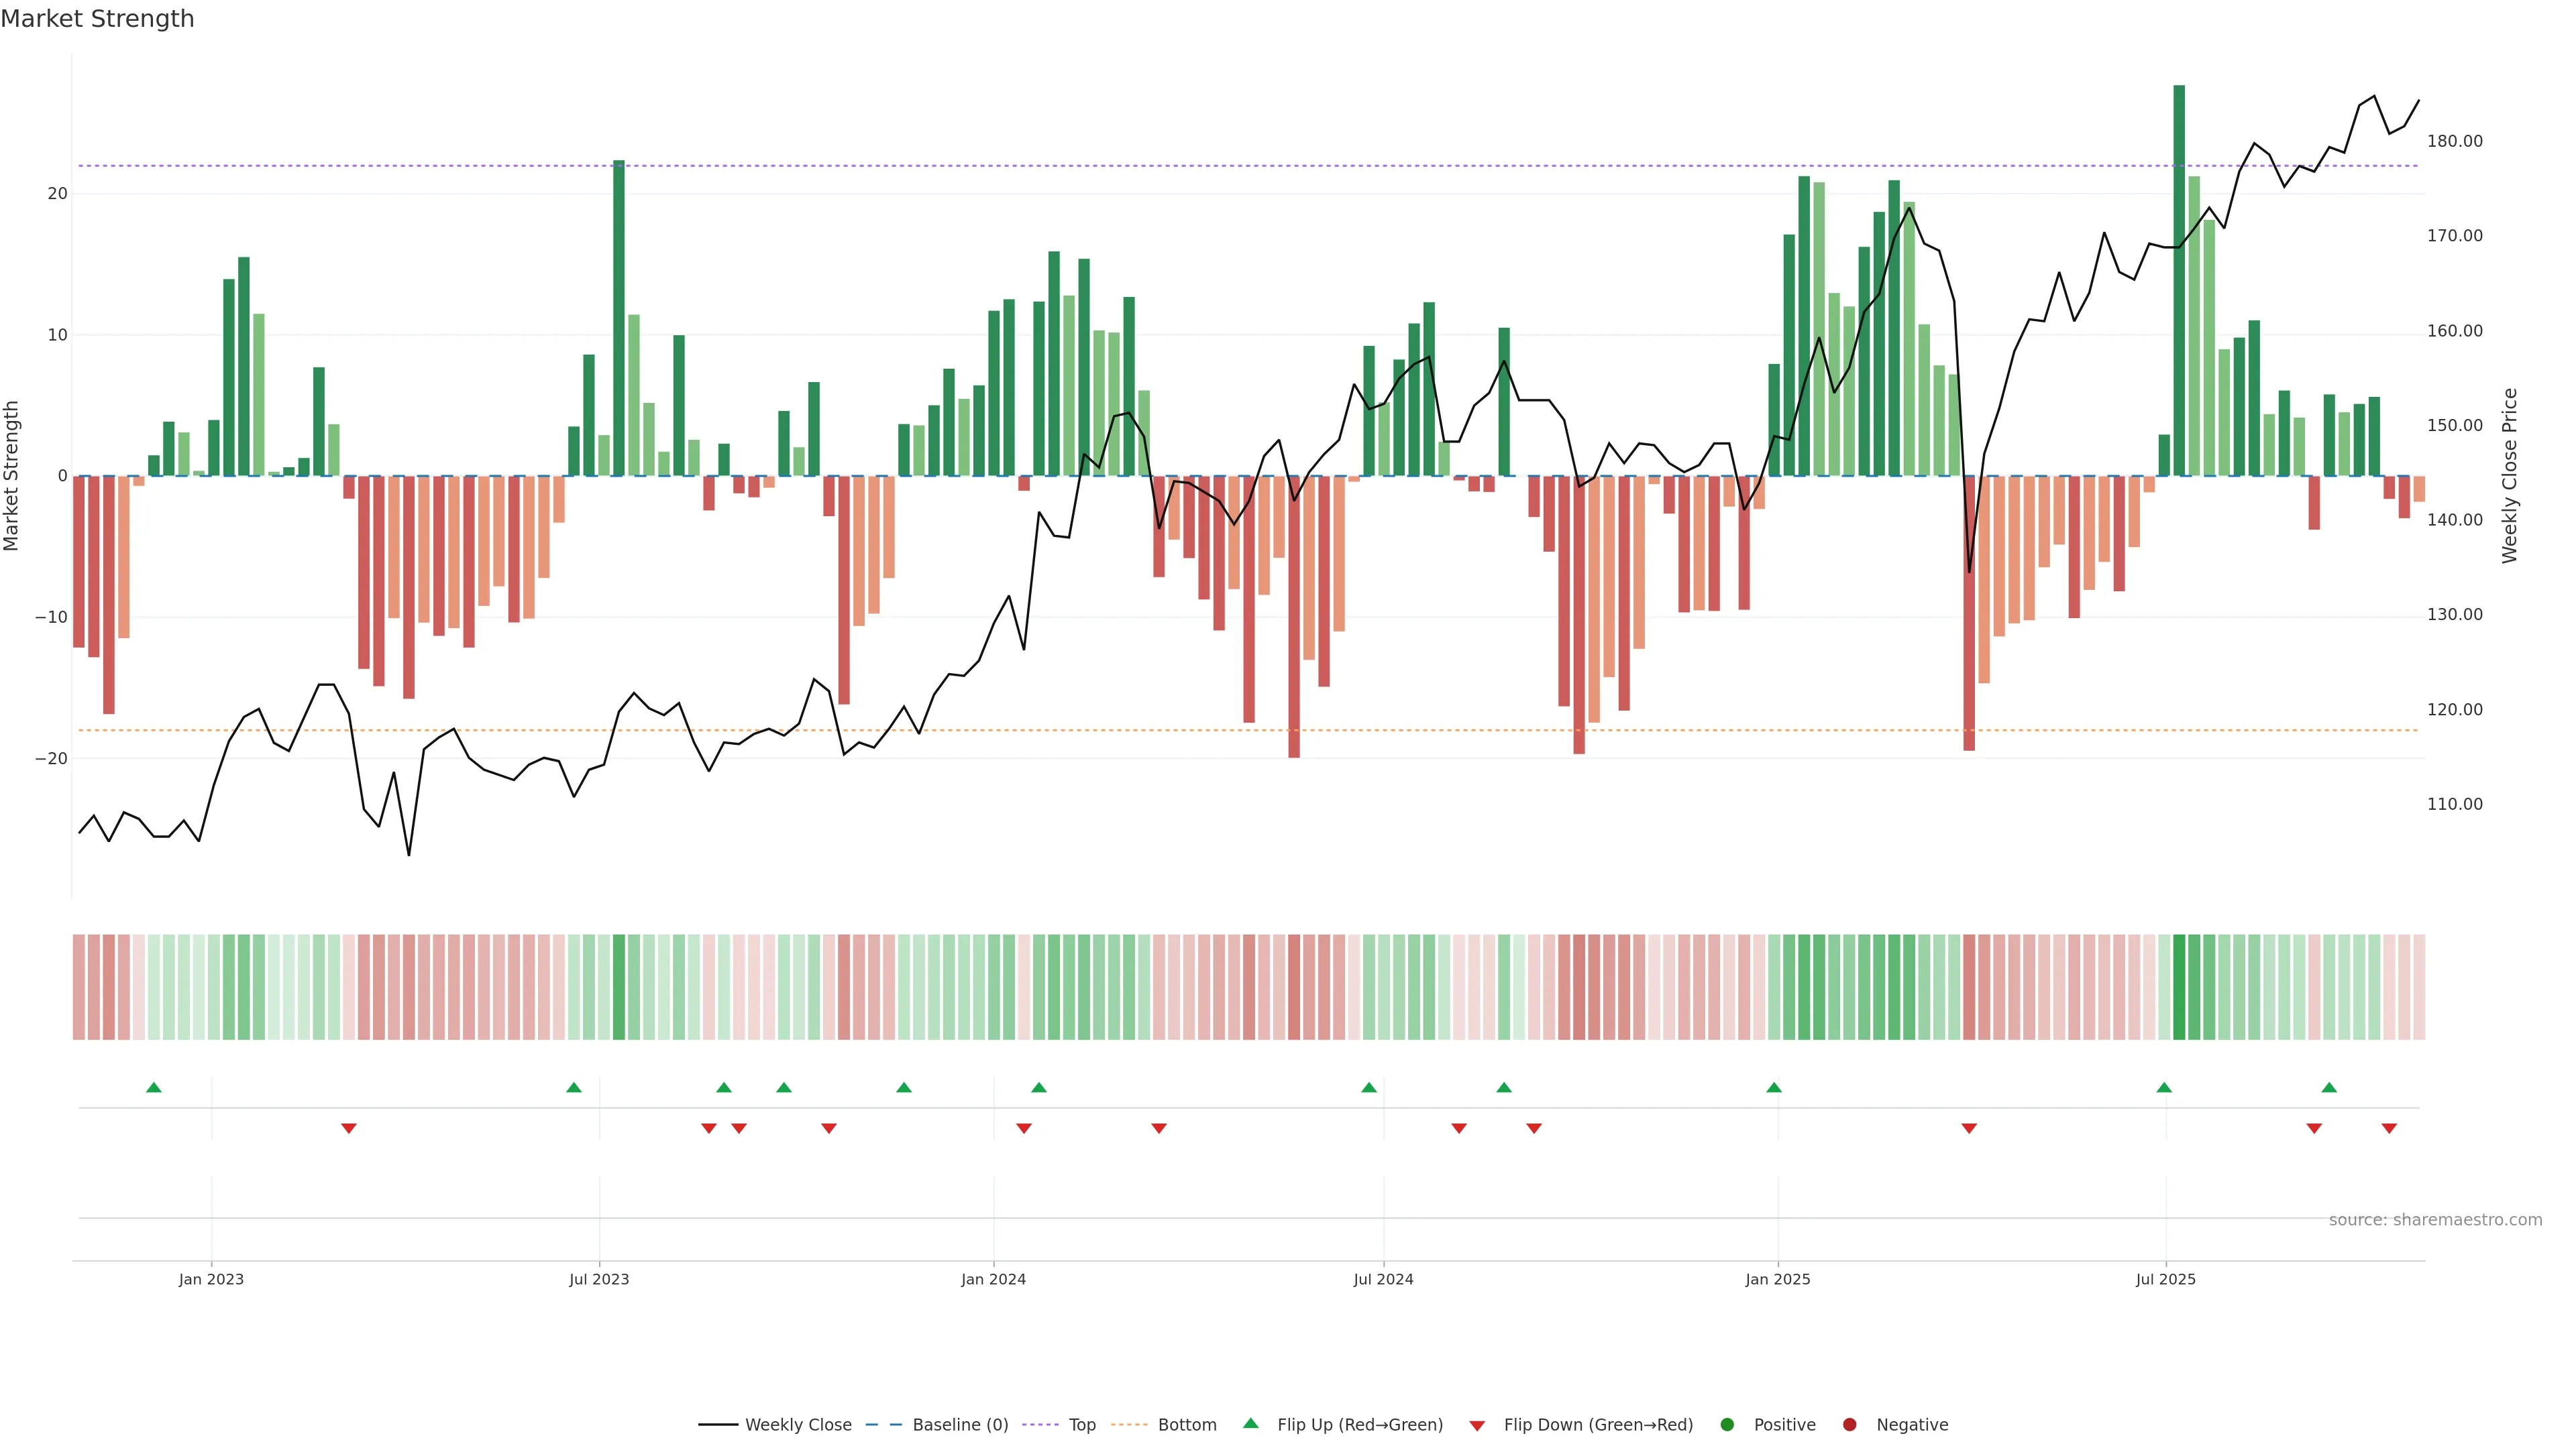Click the Jul 2025 x-axis label

tap(2165, 1279)
